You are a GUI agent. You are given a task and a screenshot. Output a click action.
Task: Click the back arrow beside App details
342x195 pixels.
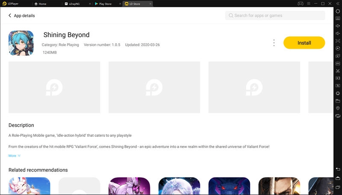click(10, 16)
